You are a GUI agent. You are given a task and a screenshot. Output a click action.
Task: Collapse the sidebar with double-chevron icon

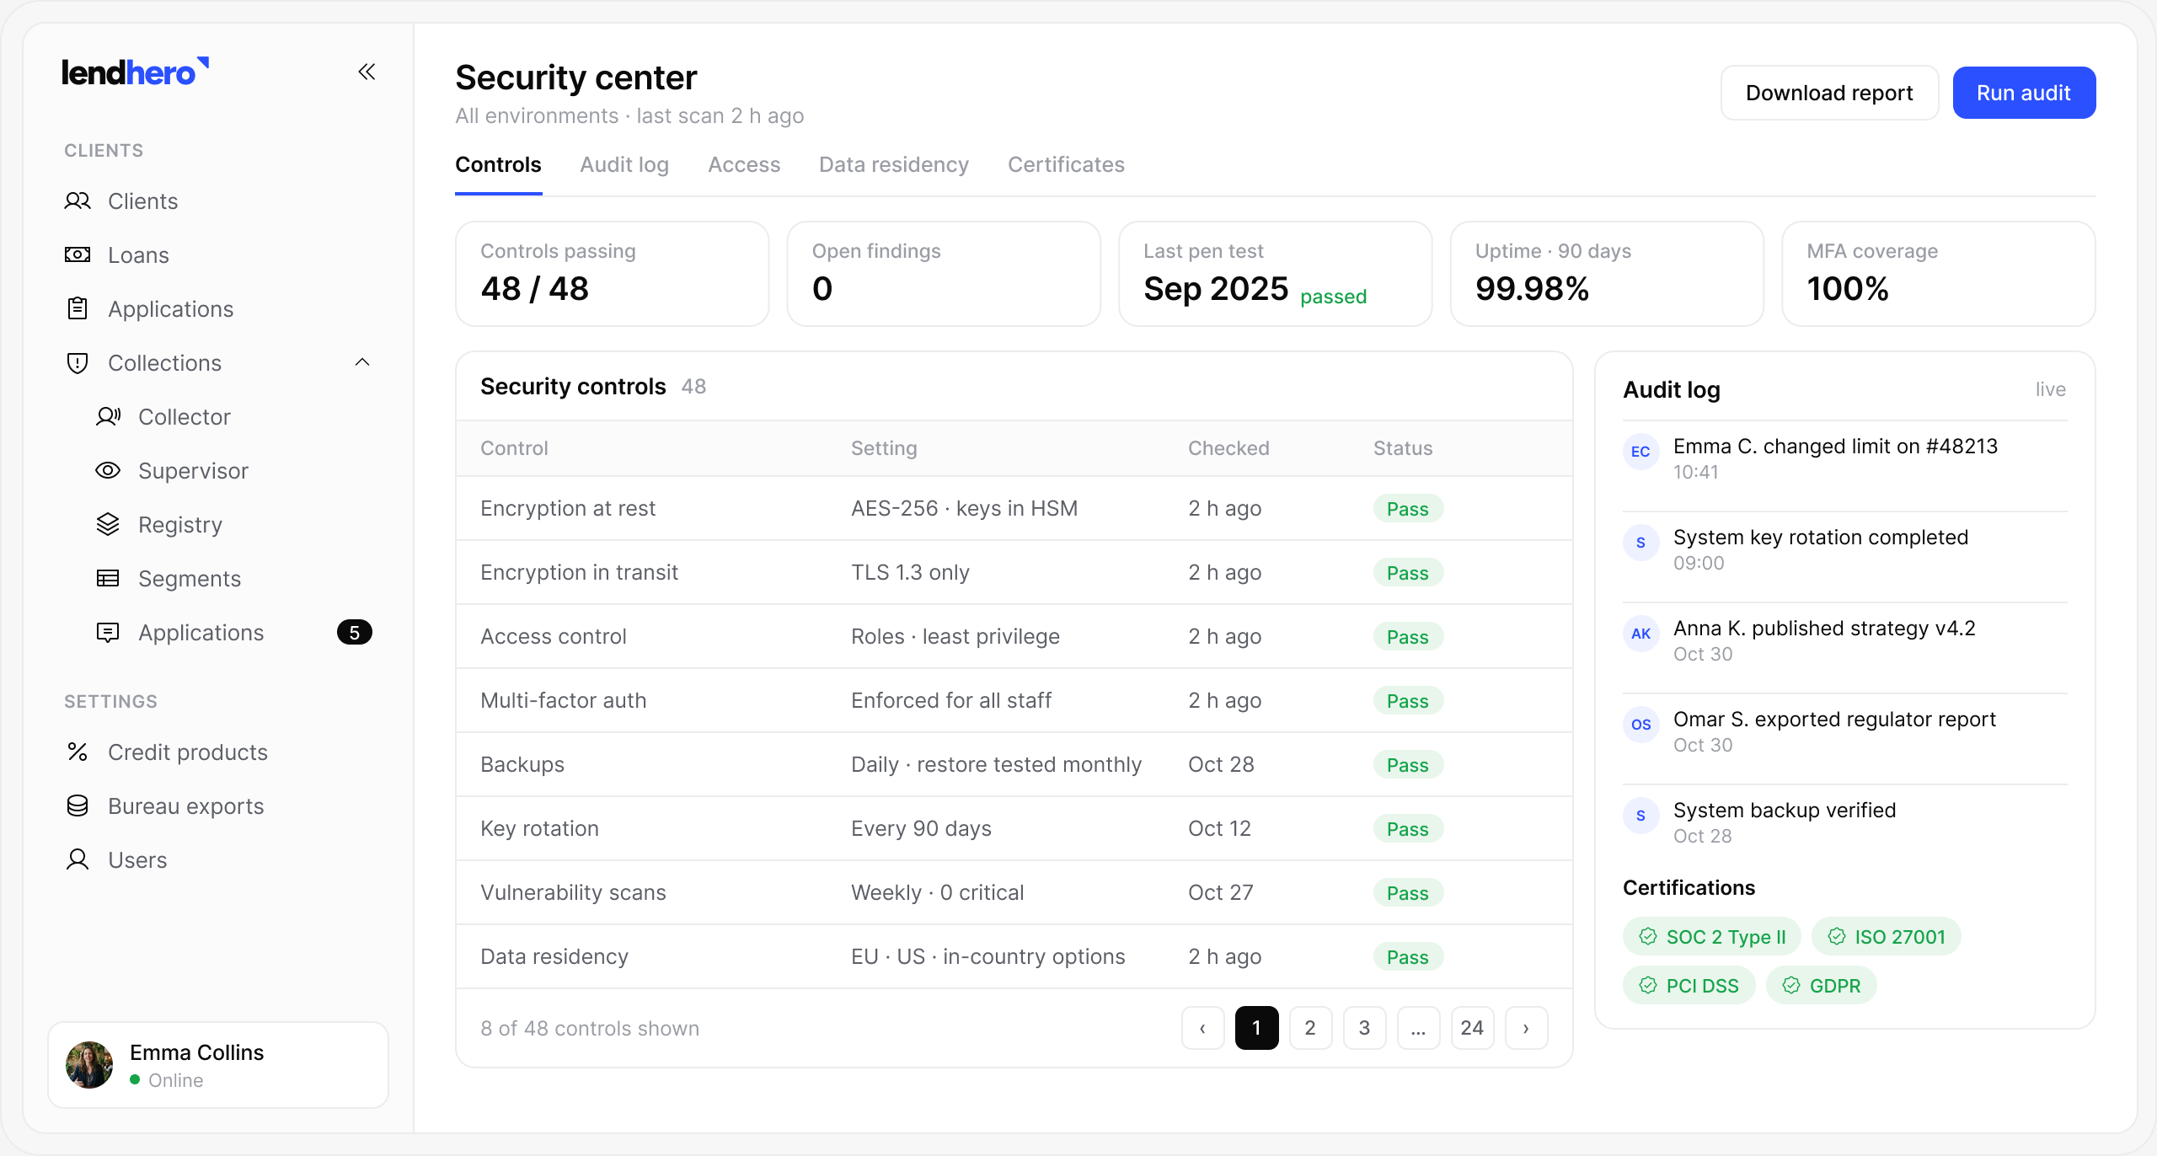[x=367, y=72]
